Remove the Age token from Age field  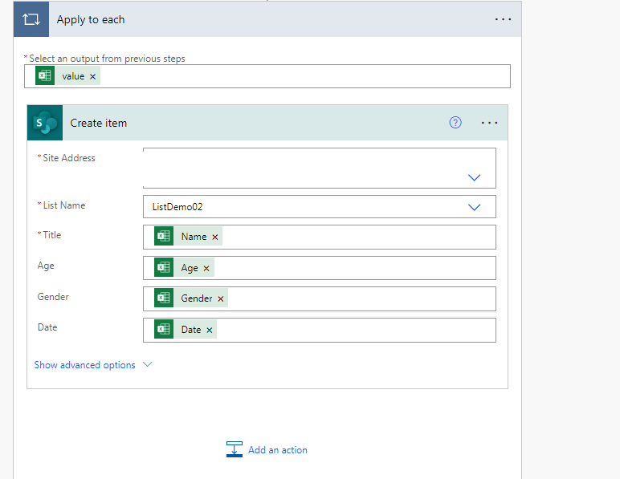pos(206,269)
